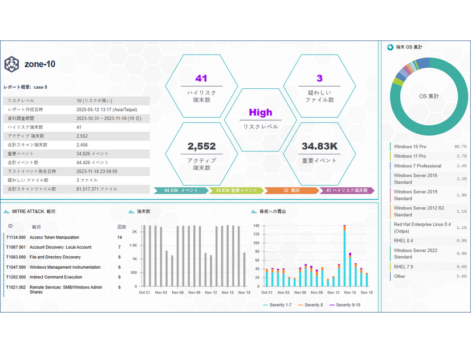Screen dimensions: 471x353
Task: Select the 44.43K イベント arrow banner
Action: point(181,190)
